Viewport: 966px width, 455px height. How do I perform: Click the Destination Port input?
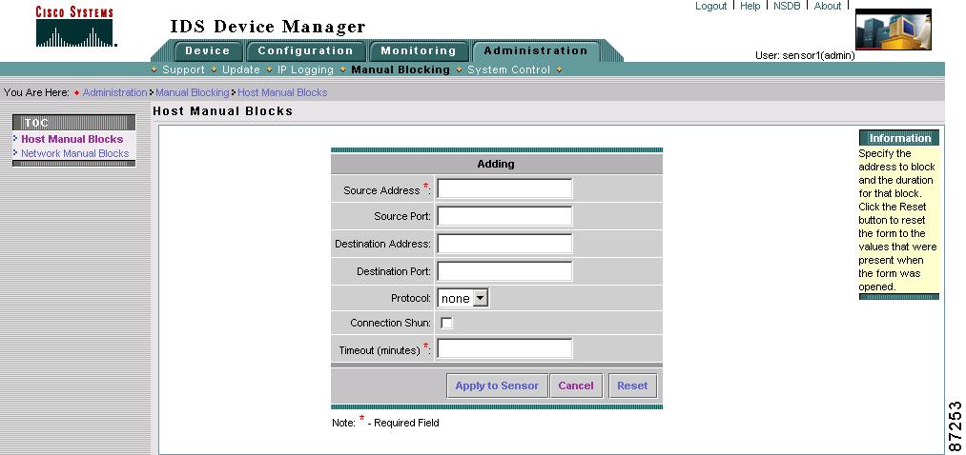(x=504, y=270)
